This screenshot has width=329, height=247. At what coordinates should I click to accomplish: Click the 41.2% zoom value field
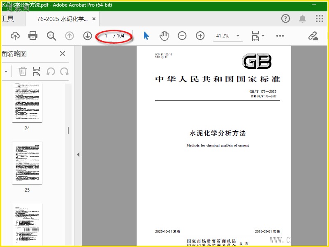pos(222,36)
